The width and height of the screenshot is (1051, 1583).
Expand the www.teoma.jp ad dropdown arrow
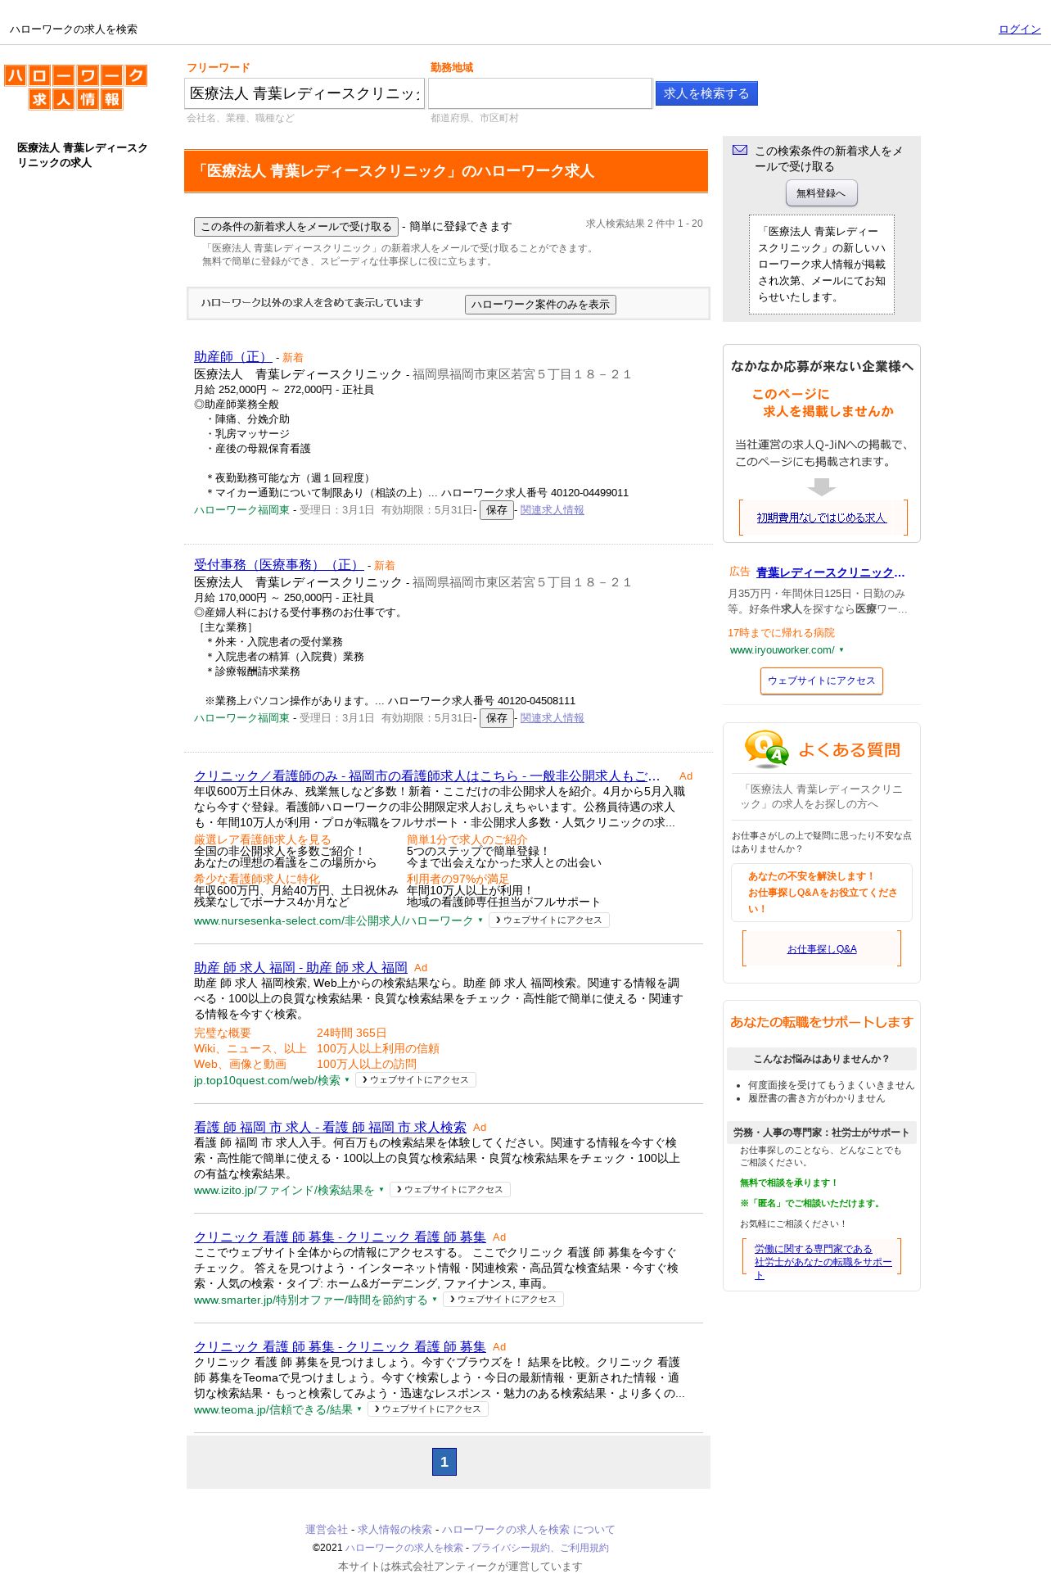coord(359,1409)
